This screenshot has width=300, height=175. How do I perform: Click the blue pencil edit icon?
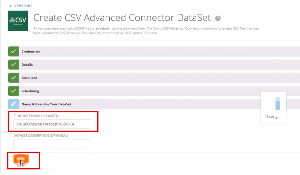[x=13, y=104]
